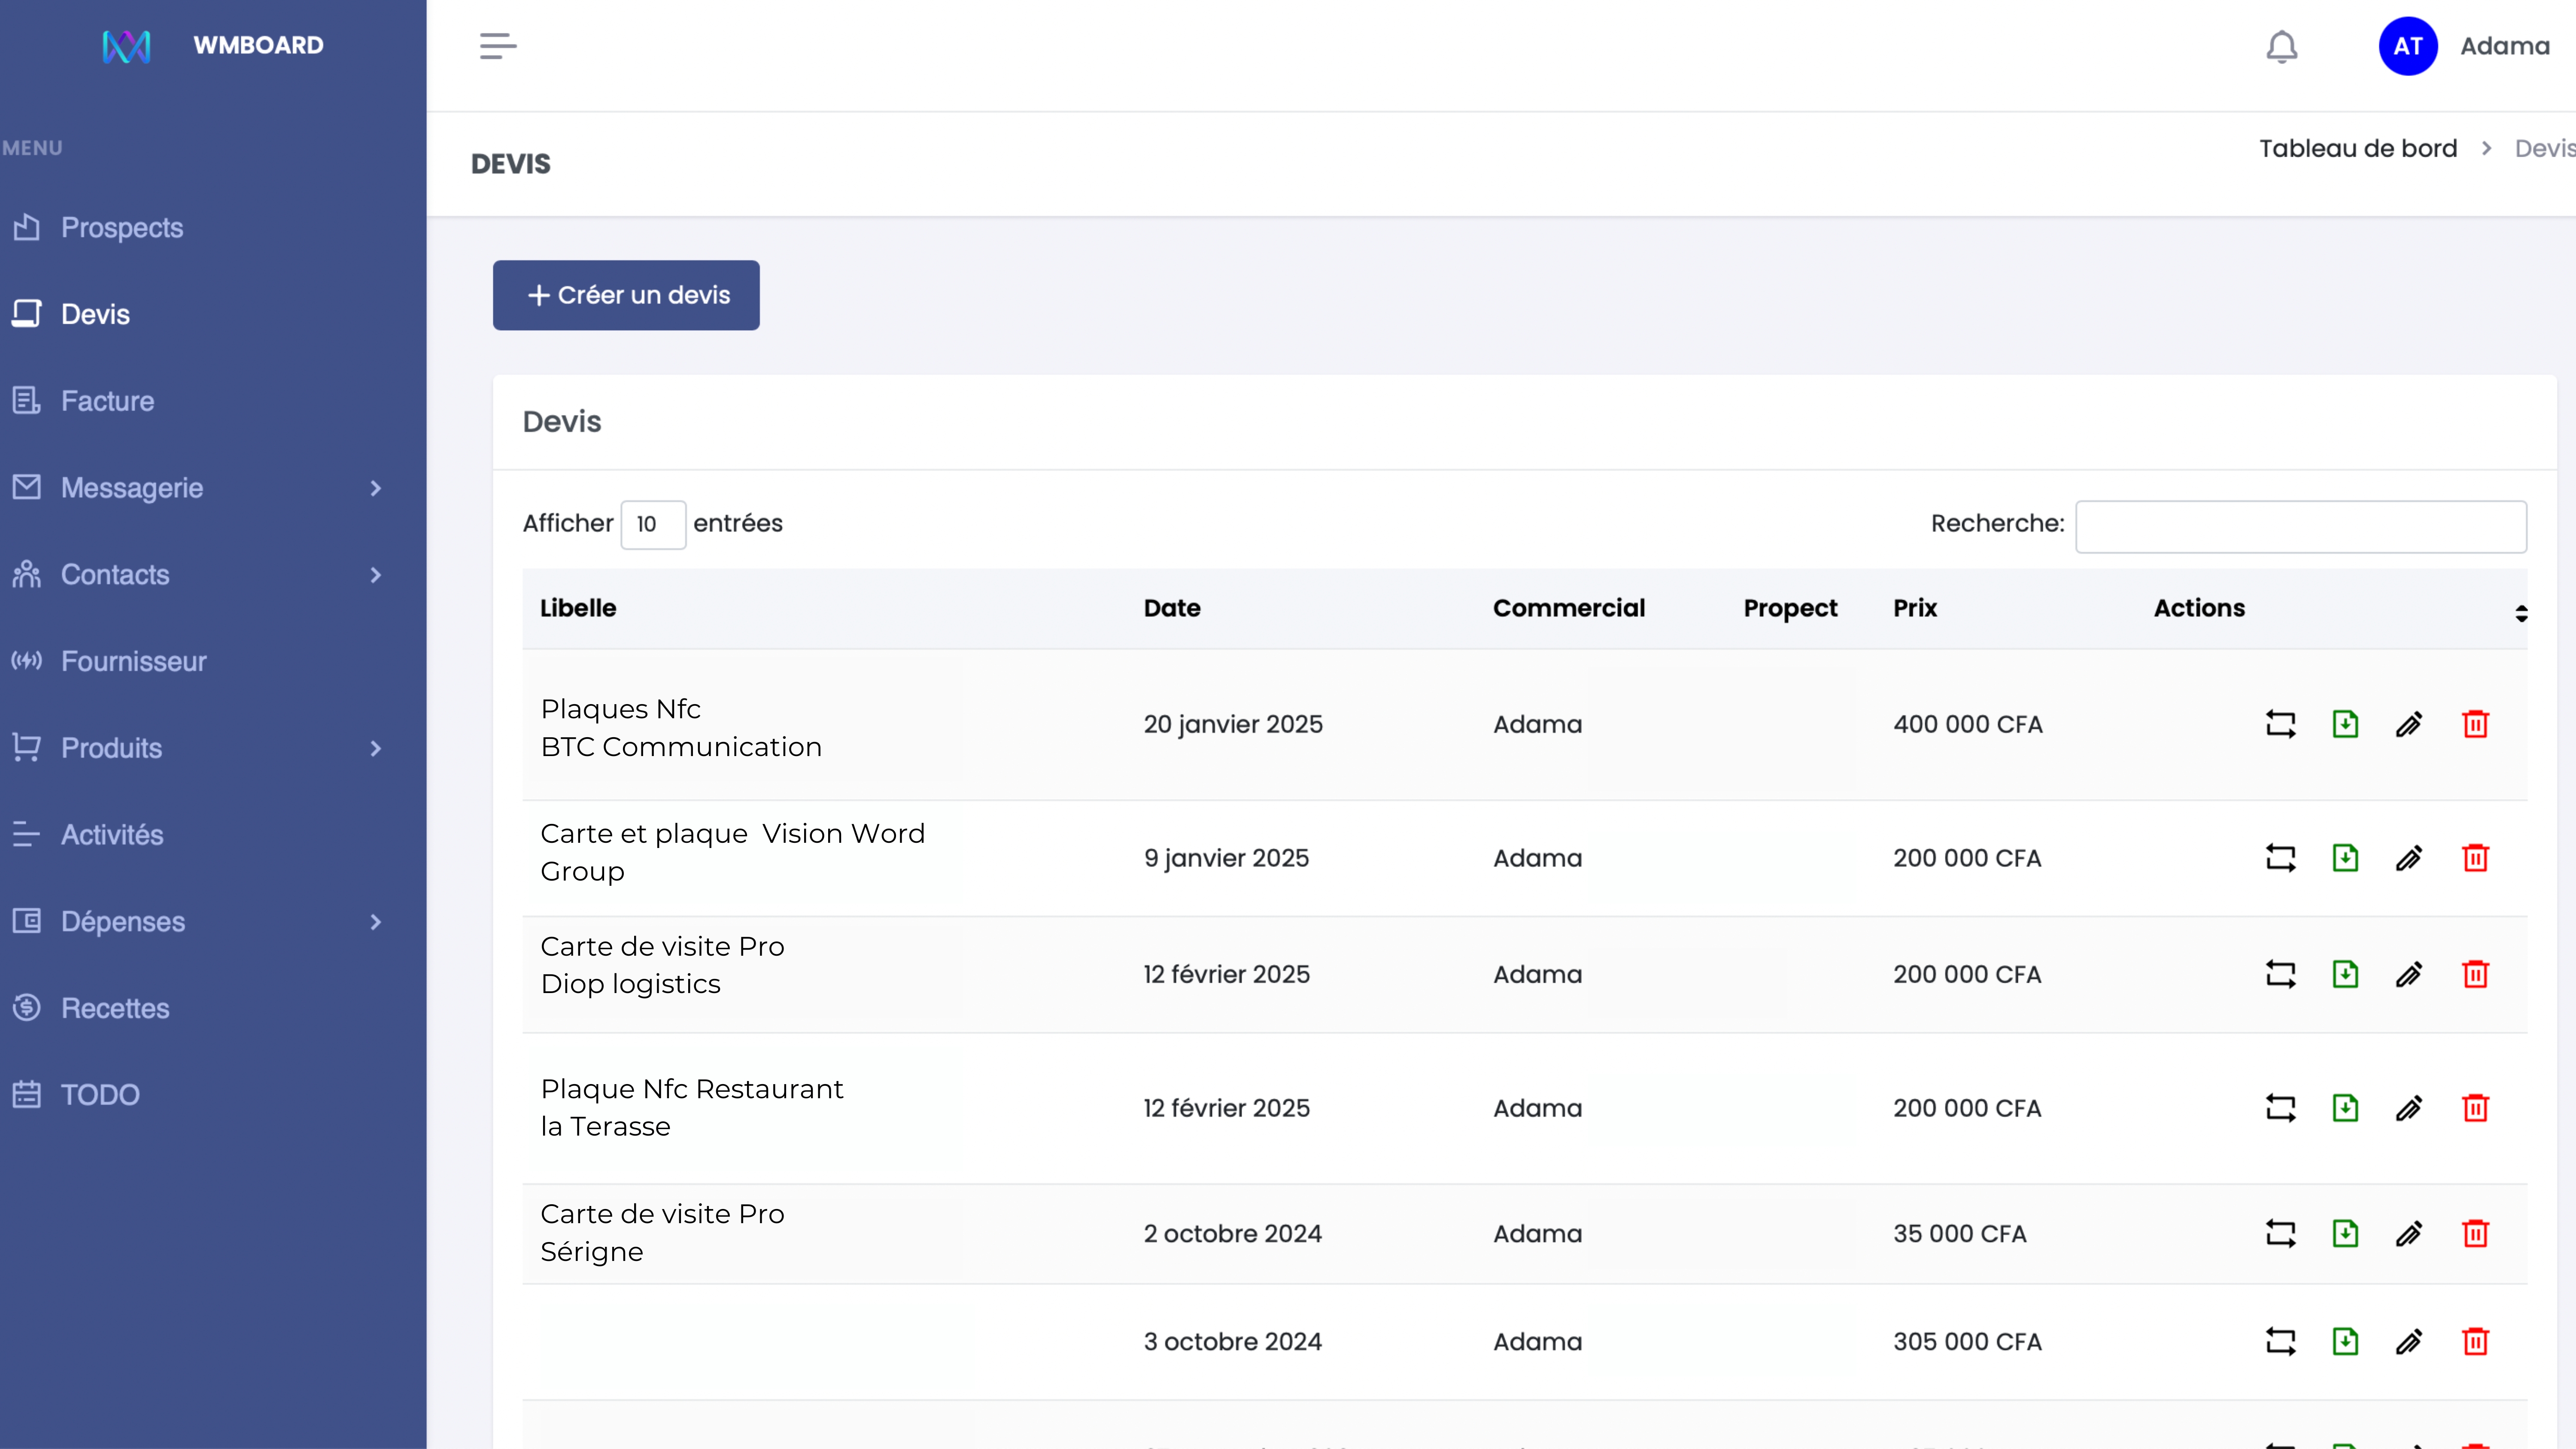Sort by the Prix column header

1914,608
